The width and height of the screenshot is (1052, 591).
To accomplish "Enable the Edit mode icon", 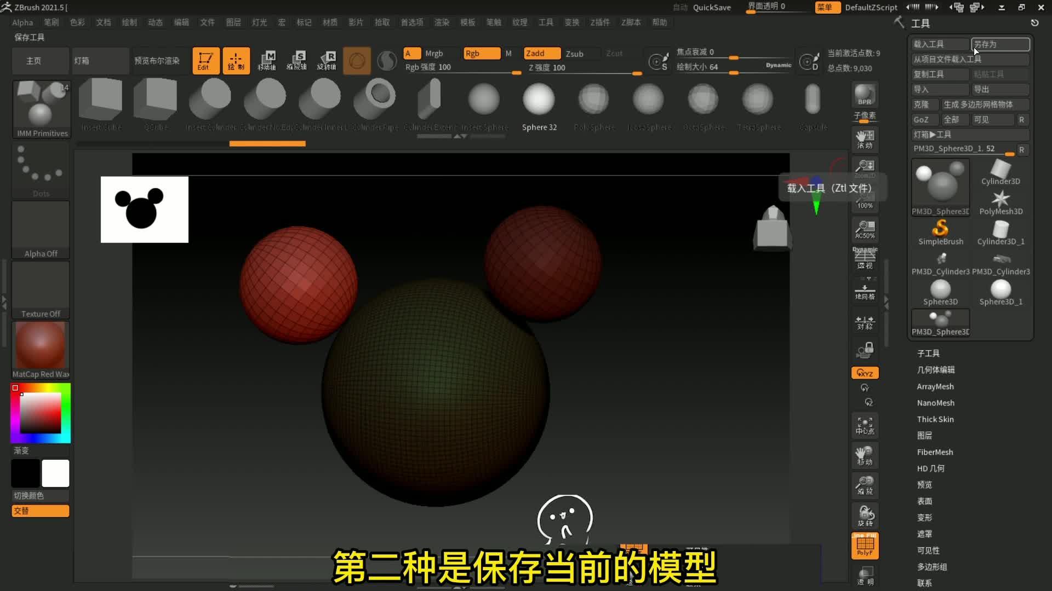I will click(205, 60).
